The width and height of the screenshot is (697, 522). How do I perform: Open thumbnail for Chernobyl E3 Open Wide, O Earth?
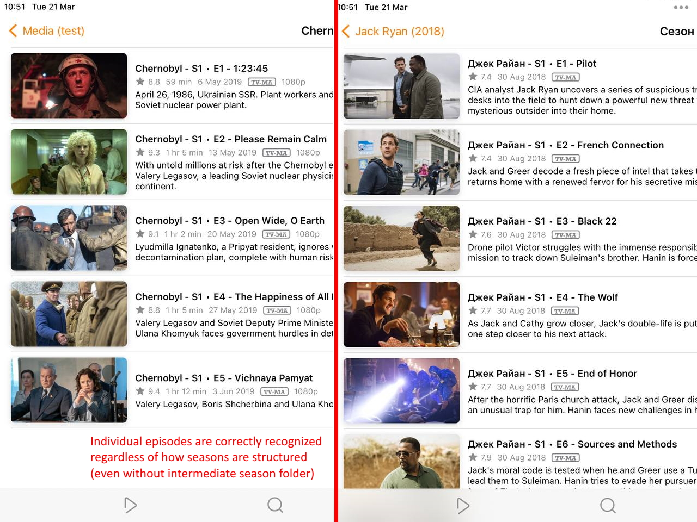pos(69,238)
